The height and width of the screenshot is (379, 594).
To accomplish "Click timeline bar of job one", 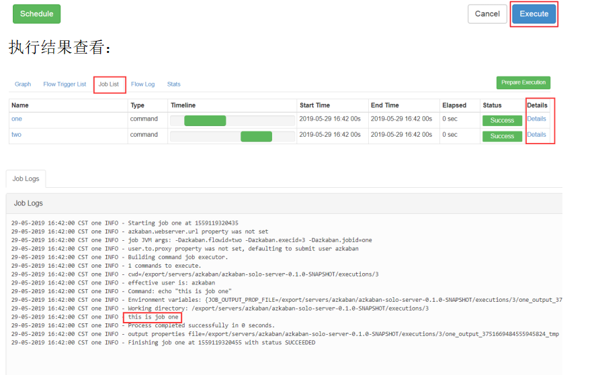I will click(x=205, y=121).
